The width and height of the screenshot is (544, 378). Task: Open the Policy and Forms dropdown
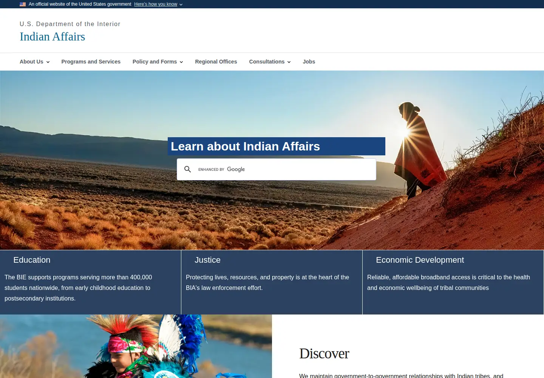pyautogui.click(x=158, y=62)
